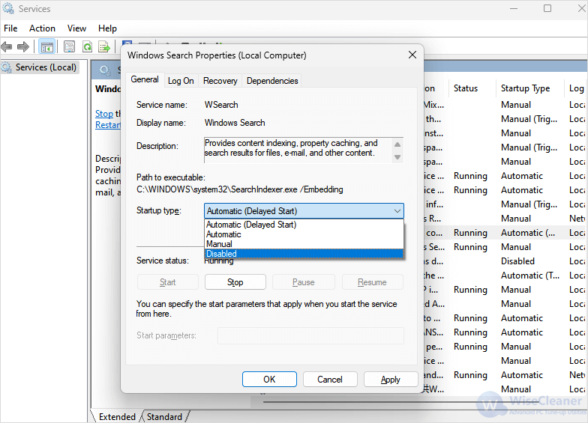
Task: Click the Forward arrow in the toolbar
Action: click(23, 46)
